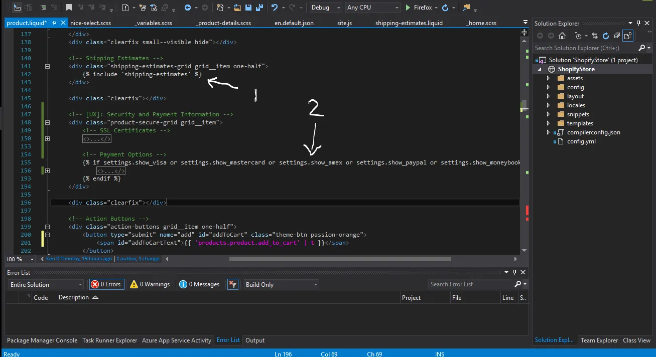Click the editor horizontal scrollbar thumb
656x357 pixels.
[x=340, y=259]
